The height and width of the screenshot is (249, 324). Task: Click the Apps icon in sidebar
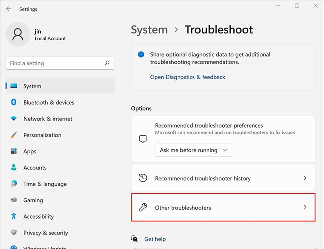tap(14, 151)
